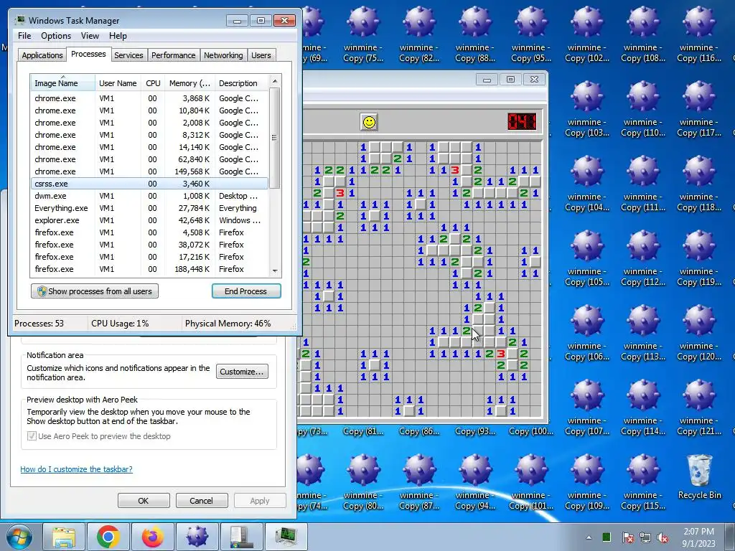Select the winmine - Copy (82...) desktop icon
Screen dimensions: 735x551
pyautogui.click(x=419, y=34)
